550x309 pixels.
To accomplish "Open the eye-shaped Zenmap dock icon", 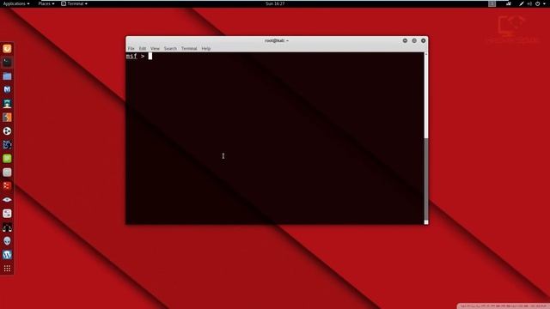I will (7, 200).
